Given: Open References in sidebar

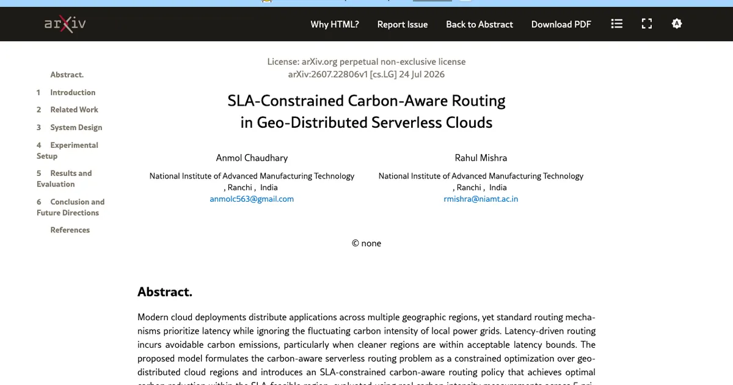Looking at the screenshot, I should pyautogui.click(x=70, y=230).
